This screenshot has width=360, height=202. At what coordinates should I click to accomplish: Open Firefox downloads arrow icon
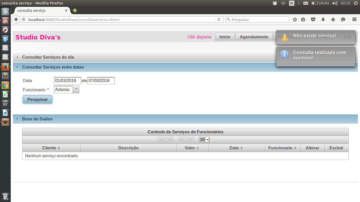coord(323,19)
